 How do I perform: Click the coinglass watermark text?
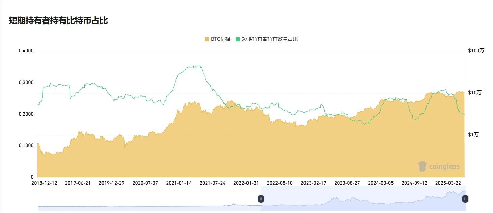pos(444,167)
